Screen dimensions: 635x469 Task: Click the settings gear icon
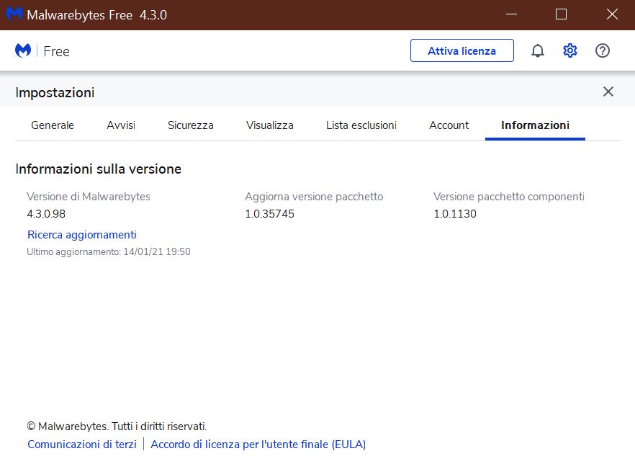(x=569, y=50)
